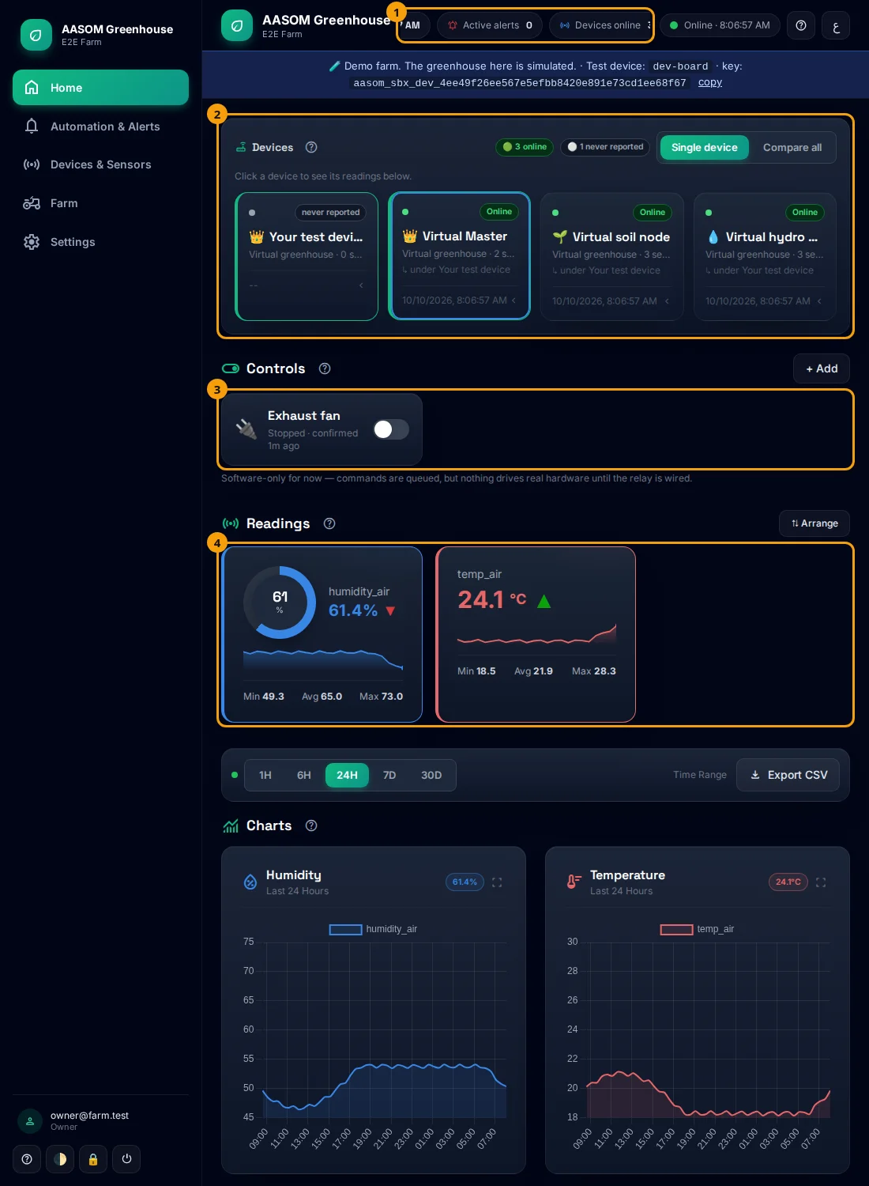The image size is (869, 1186).
Task: Switch to Compare all view
Action: [x=792, y=147]
